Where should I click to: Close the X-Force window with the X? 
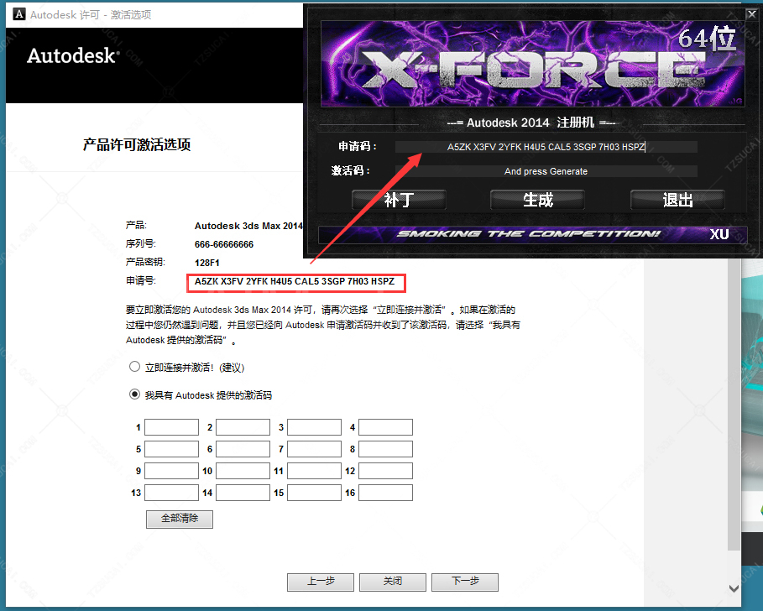pos(752,14)
